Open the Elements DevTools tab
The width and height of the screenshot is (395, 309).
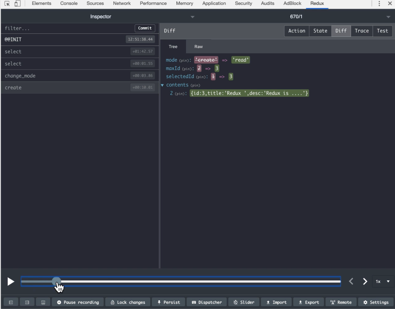point(41,3)
